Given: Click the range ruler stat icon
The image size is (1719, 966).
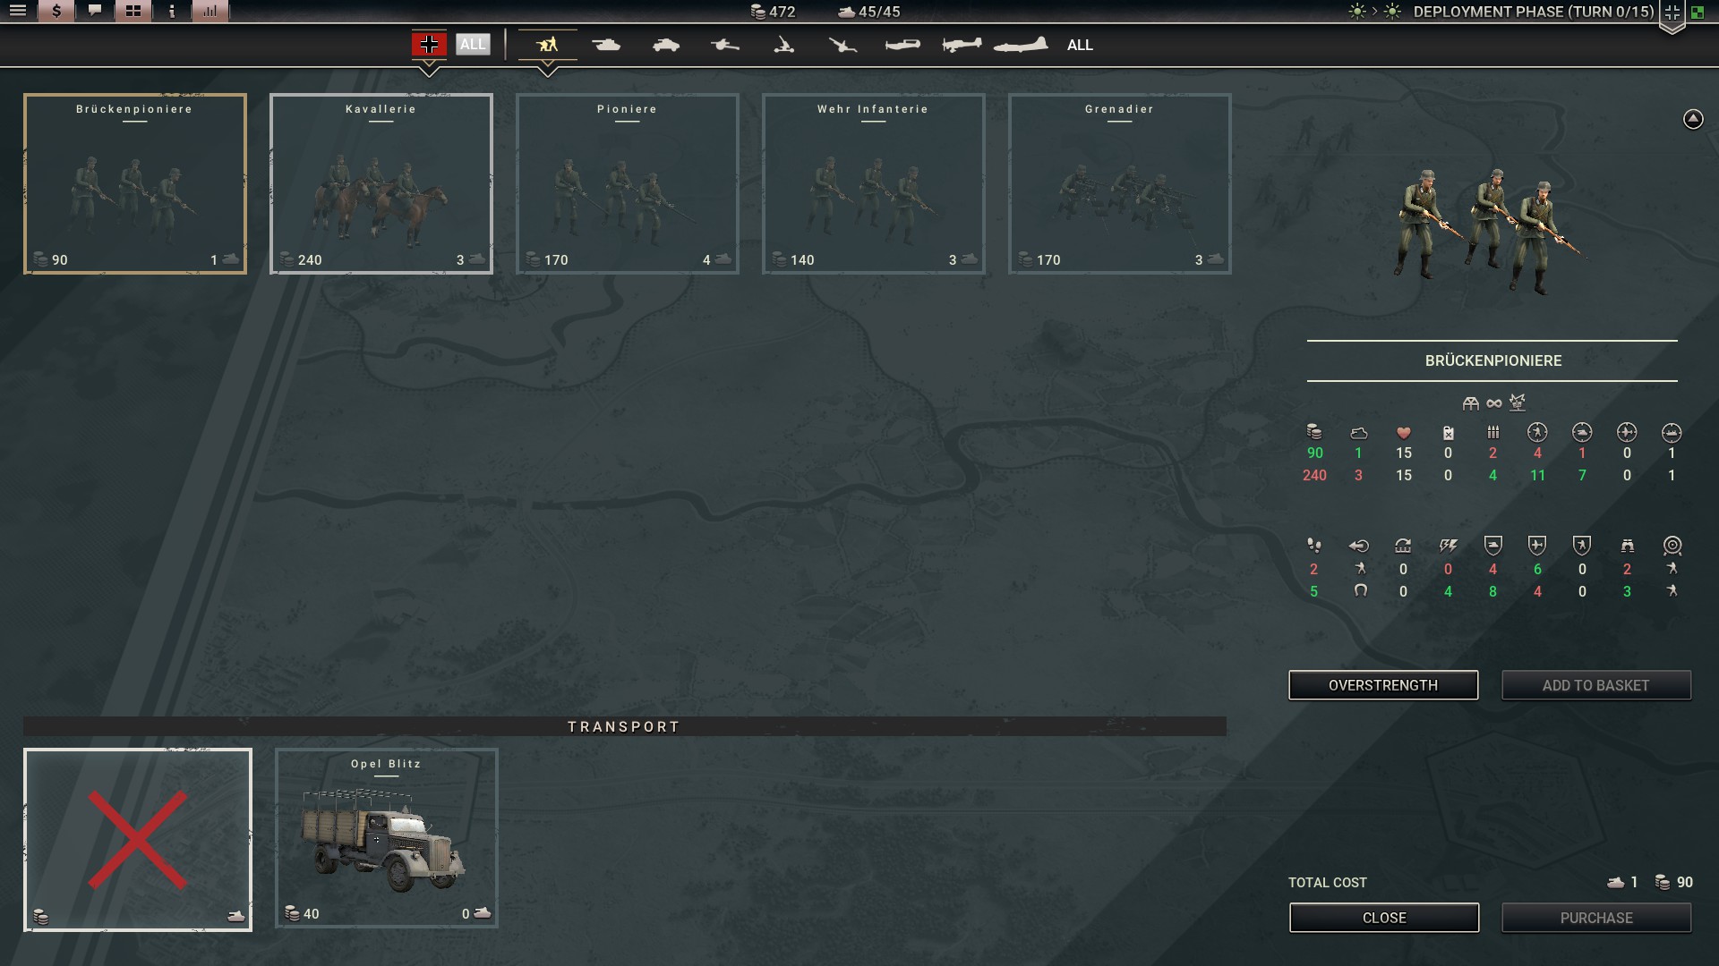Looking at the screenshot, I should pos(1403,546).
